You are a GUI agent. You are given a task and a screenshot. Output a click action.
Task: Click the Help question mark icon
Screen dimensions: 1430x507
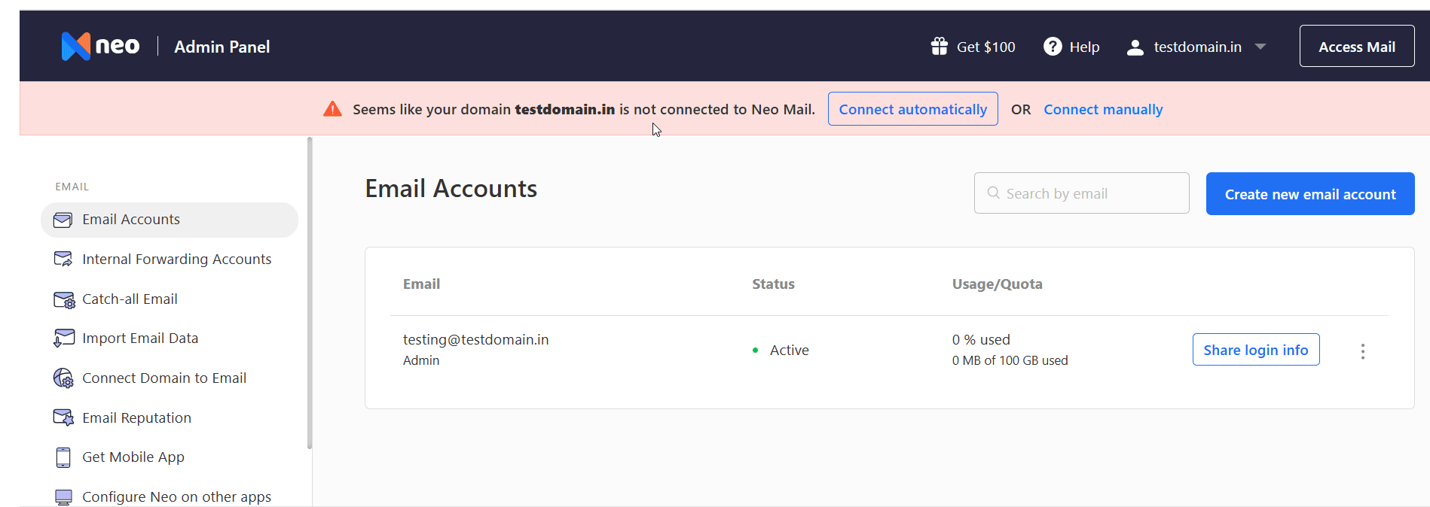[1053, 47]
